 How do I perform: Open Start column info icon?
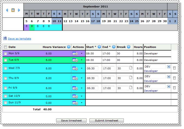99,47
